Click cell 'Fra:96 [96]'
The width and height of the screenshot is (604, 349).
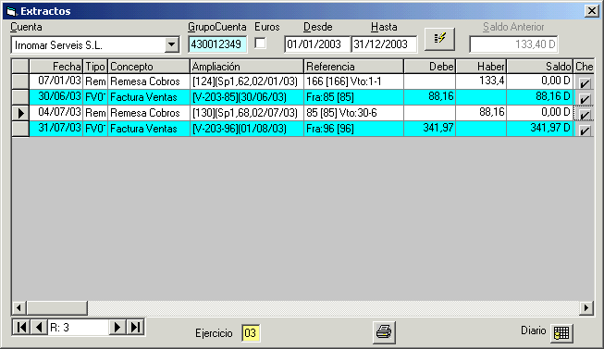pyautogui.click(x=353, y=129)
